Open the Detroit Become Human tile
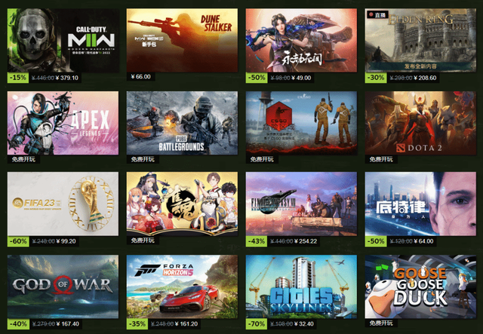Screen dimensions: 483x334 coord(420,204)
